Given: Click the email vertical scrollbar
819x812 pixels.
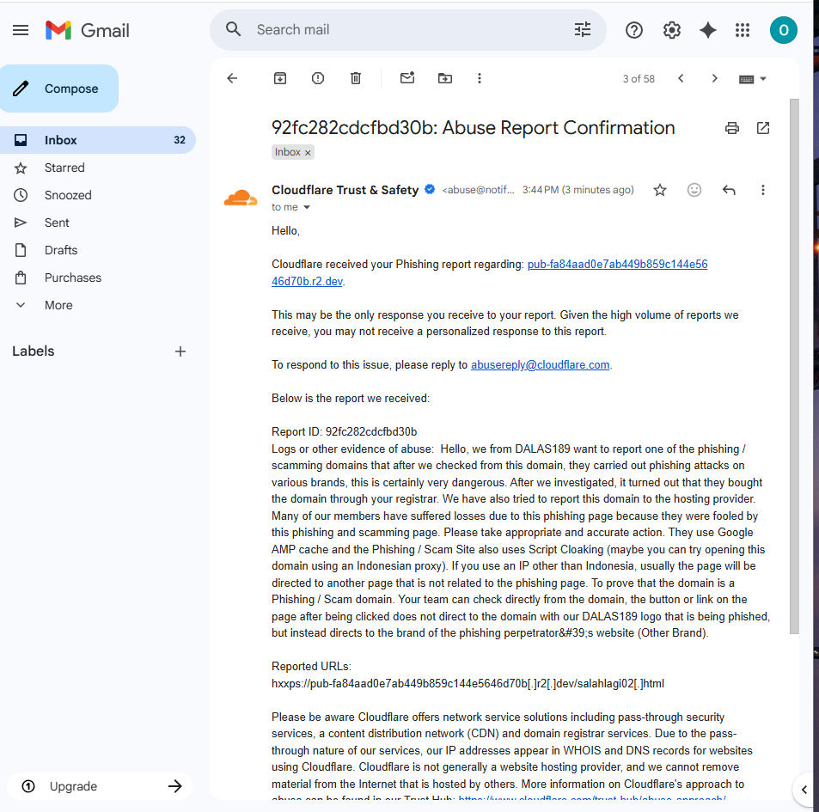Looking at the screenshot, I should (x=794, y=365).
